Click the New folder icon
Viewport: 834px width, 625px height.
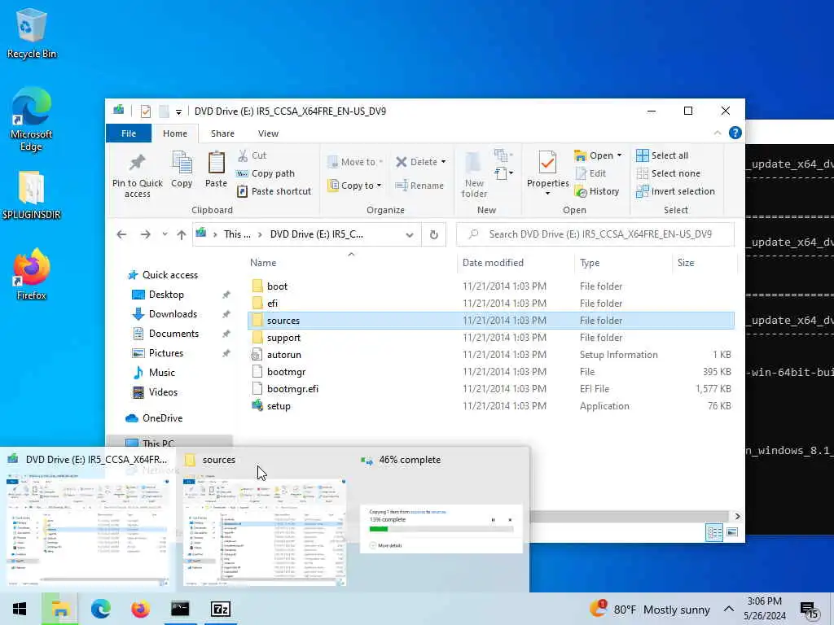[474, 174]
